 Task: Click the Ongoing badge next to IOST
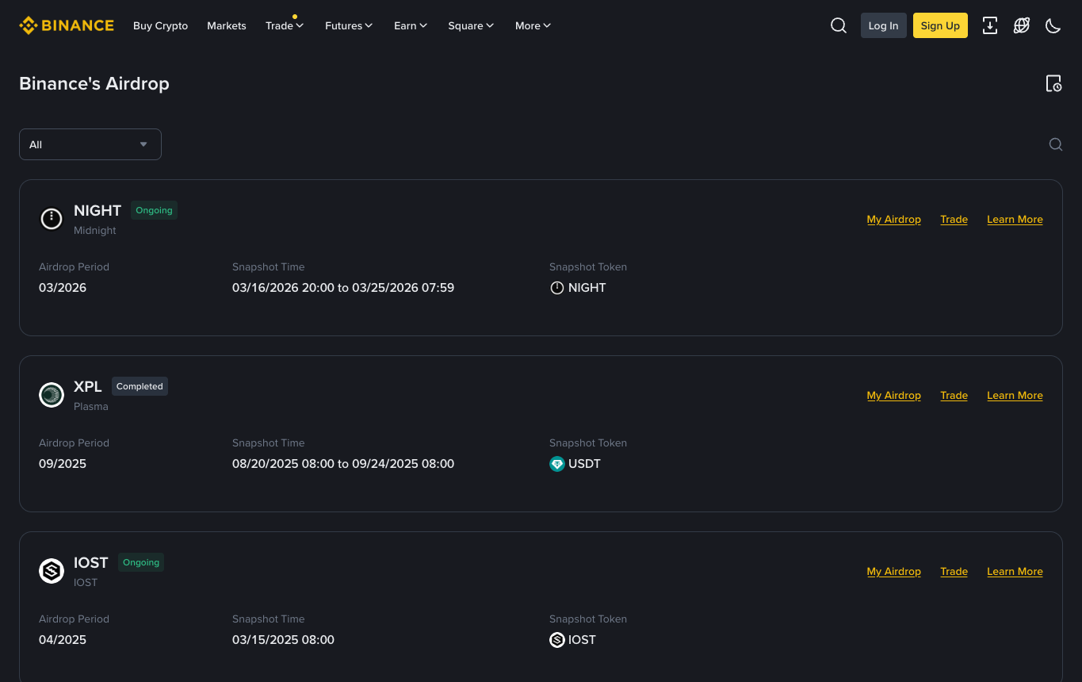[141, 562]
